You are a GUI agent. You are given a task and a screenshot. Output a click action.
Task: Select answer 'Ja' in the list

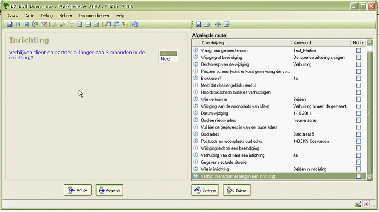(x=168, y=54)
